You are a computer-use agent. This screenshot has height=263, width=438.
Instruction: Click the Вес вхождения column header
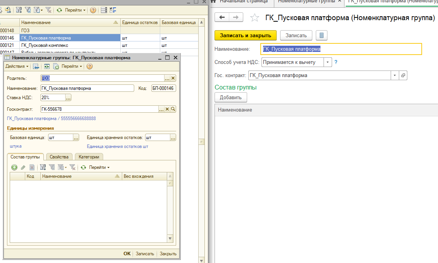click(x=144, y=176)
